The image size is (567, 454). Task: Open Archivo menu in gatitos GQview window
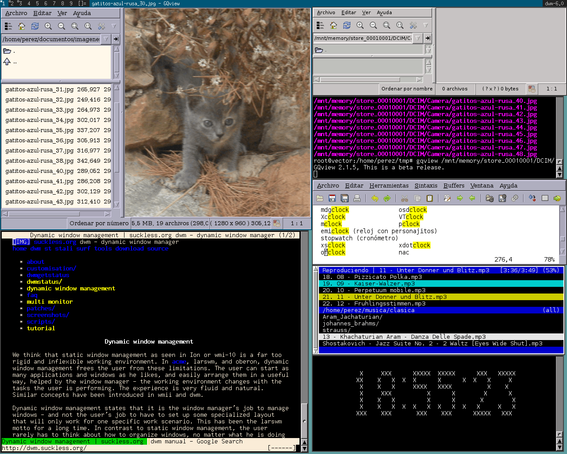(16, 13)
